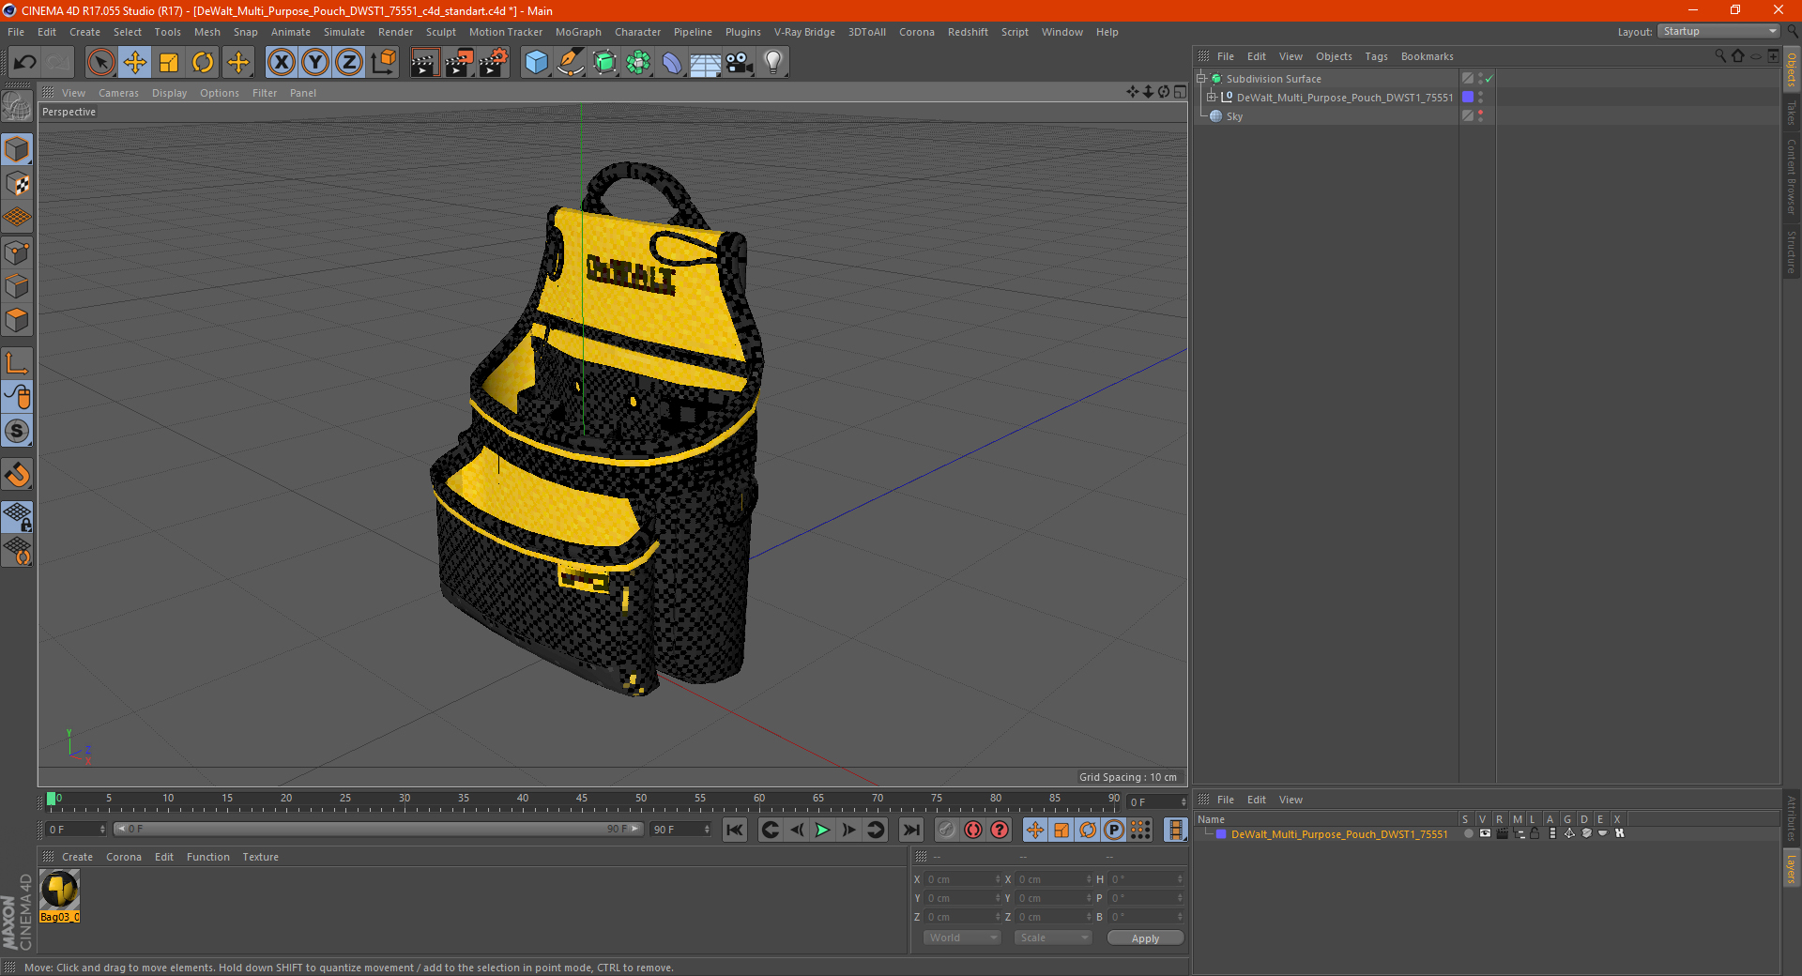
Task: Toggle Autokeying button
Action: click(973, 830)
